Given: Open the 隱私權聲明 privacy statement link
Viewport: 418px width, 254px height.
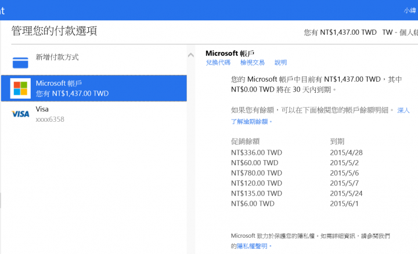Looking at the screenshot, I should [252, 246].
